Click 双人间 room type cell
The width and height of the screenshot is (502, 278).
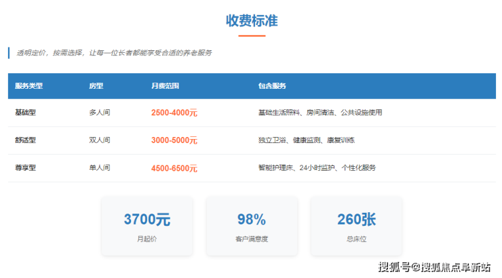99,140
